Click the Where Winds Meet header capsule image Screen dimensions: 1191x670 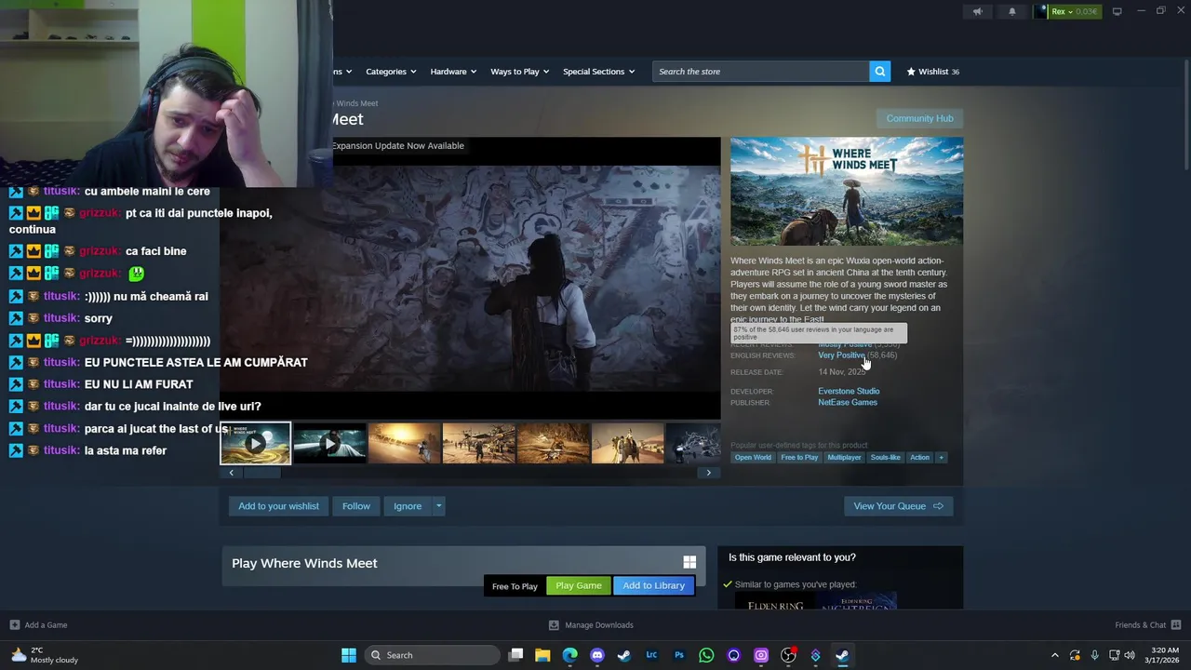847,192
